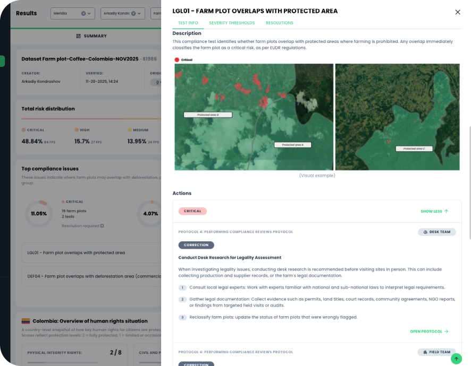
Task: Select the LGL01 farm plot overlaps issue row
Action: click(x=91, y=253)
